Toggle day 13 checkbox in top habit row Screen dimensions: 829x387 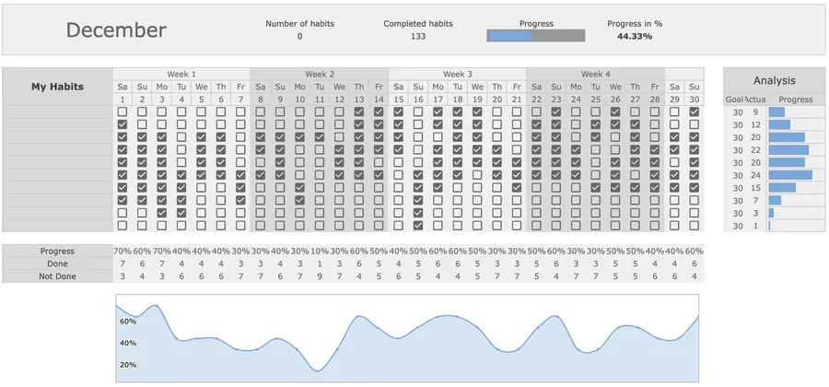click(x=359, y=112)
